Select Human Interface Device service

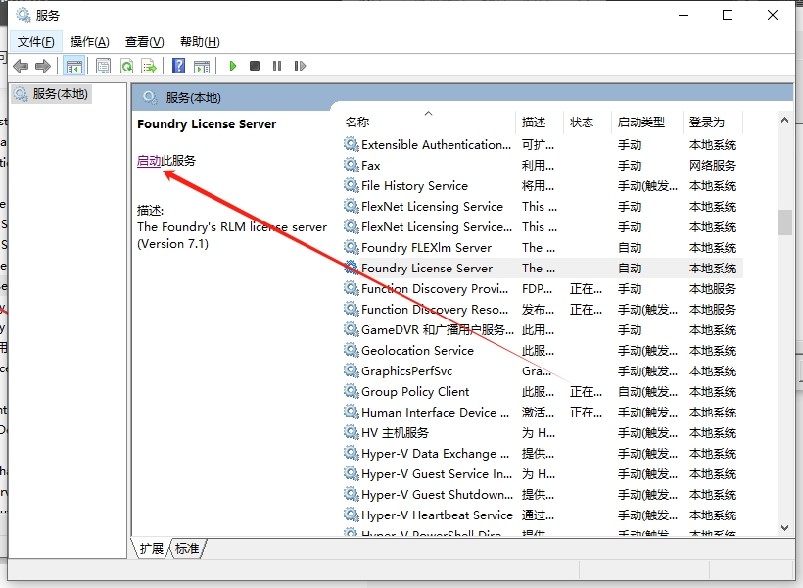click(543, 413)
